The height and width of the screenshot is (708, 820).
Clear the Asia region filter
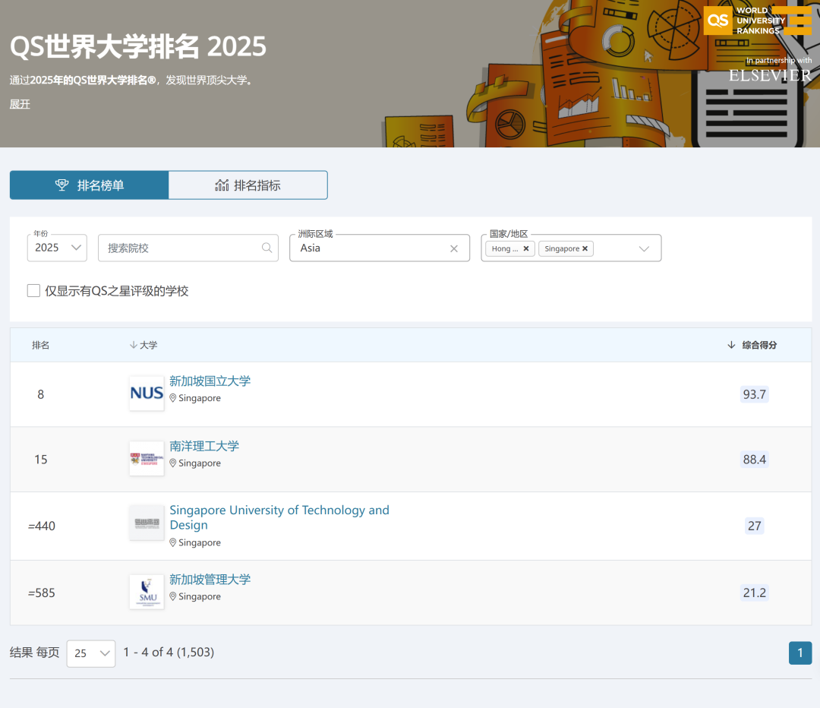(x=454, y=248)
